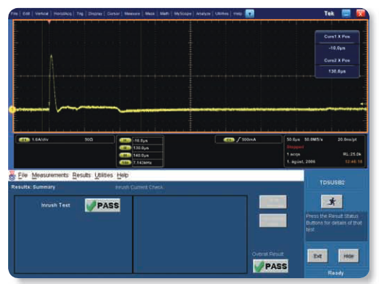
Task: Click the orange trigger position marker
Action: pos(49,22)
